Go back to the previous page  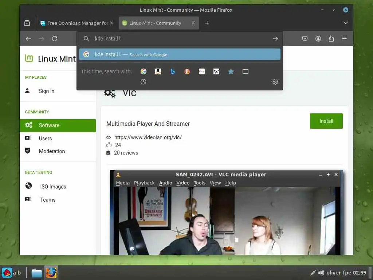(x=28, y=39)
